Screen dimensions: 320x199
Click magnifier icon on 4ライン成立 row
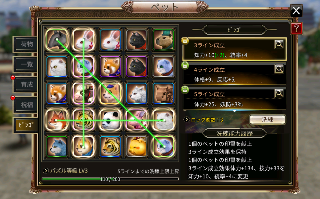coord(279,69)
